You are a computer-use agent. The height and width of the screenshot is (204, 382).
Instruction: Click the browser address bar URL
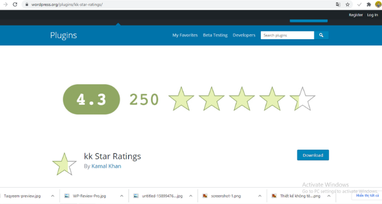67,4
